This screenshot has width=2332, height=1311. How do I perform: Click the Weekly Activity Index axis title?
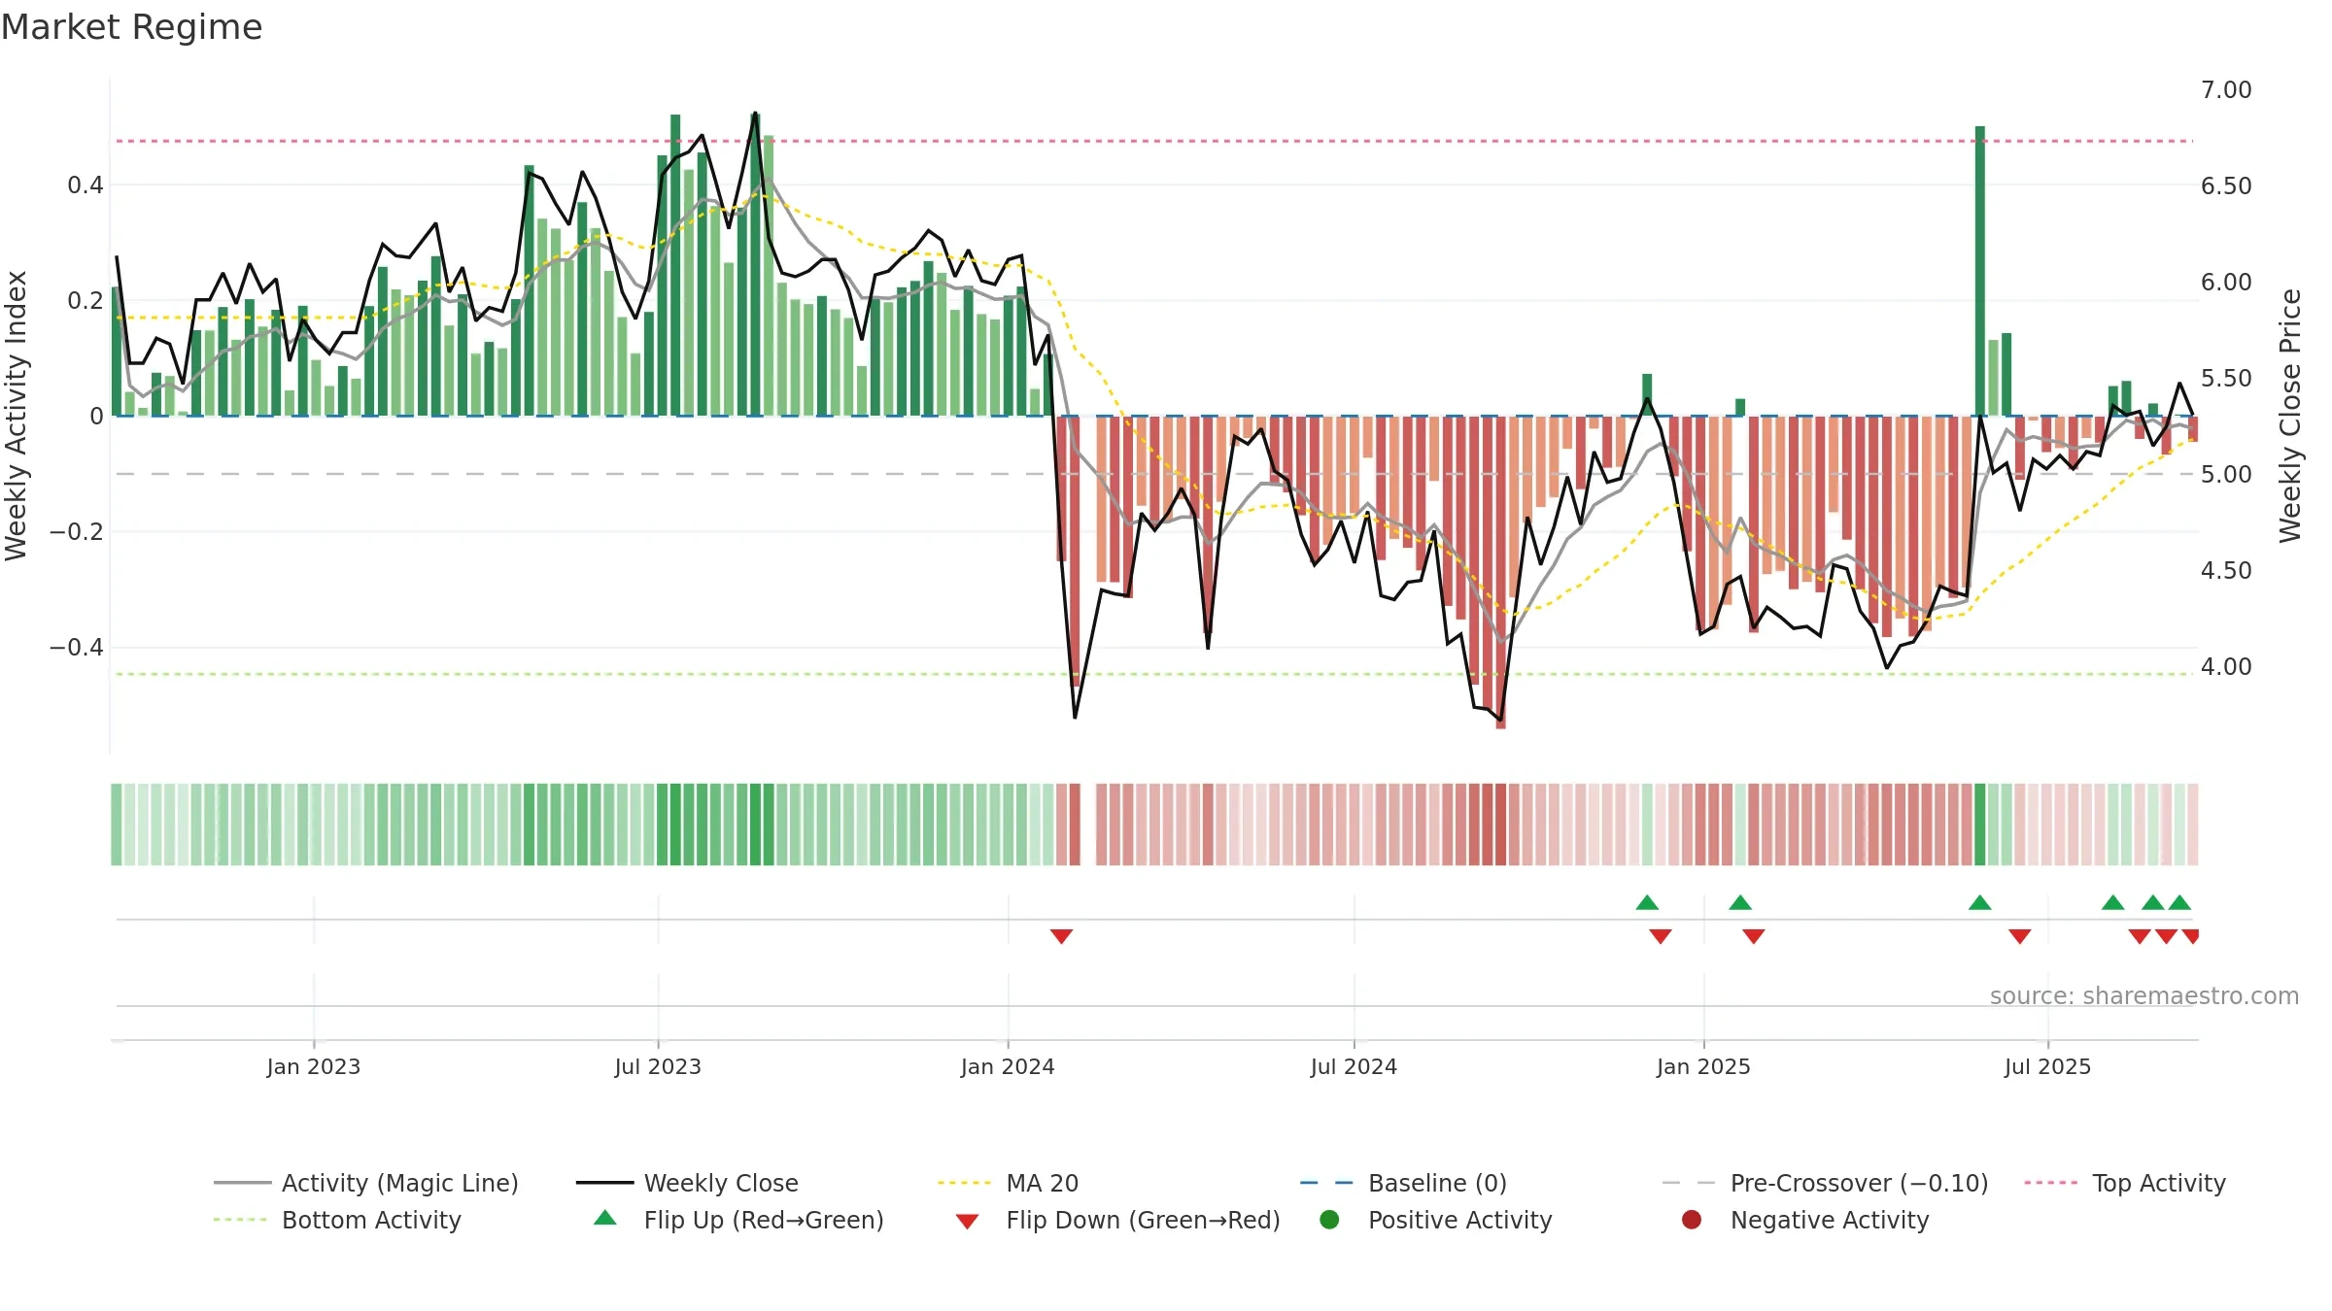click(17, 416)
